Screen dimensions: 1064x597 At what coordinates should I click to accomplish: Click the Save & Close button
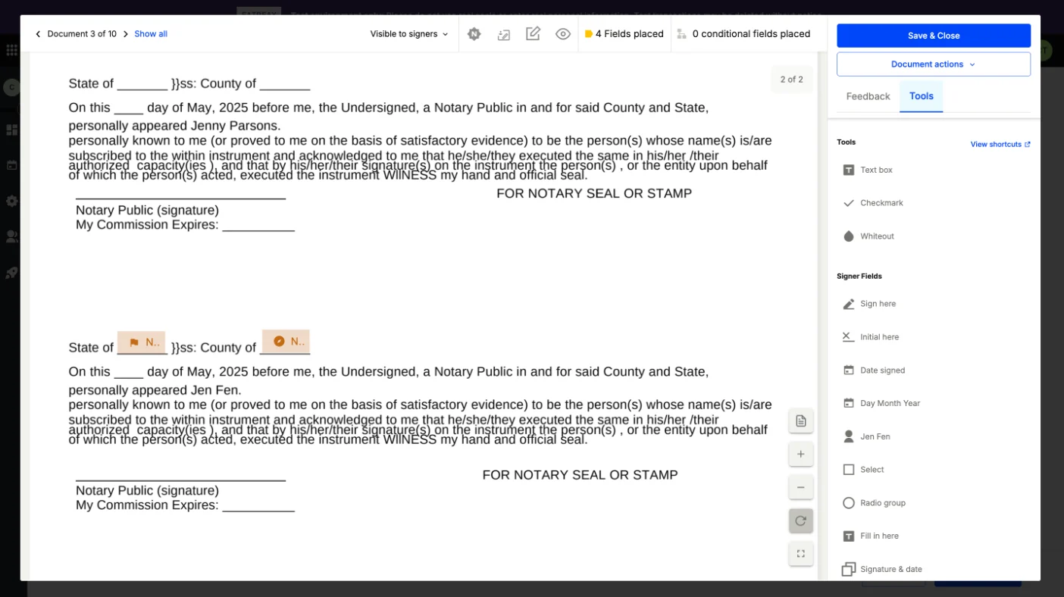pos(934,36)
